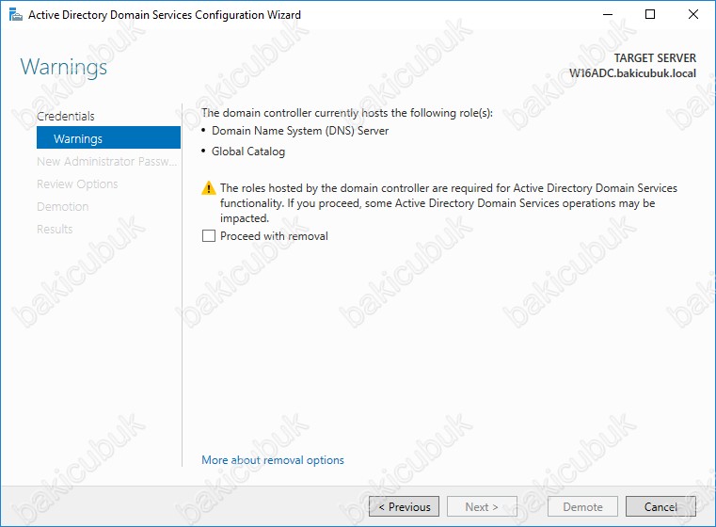Close the Active Directory wizard window

693,15
